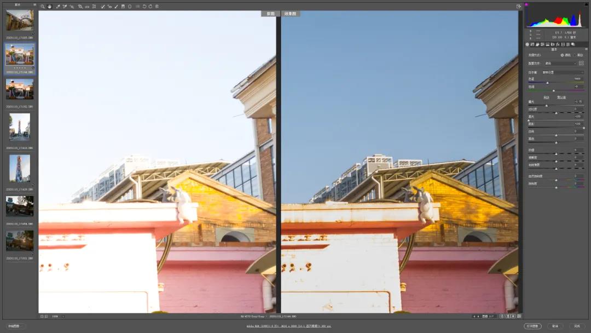The height and width of the screenshot is (333, 591).
Task: Click the Auto tone link
Action: coord(546,97)
